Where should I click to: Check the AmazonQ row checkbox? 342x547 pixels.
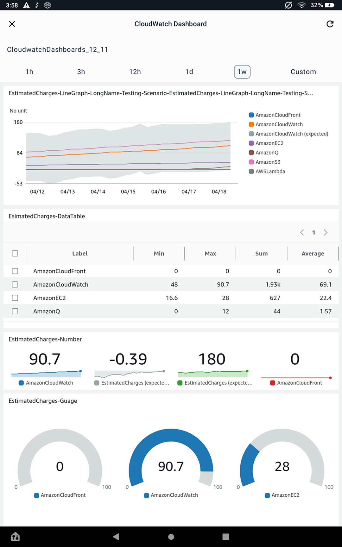click(15, 311)
